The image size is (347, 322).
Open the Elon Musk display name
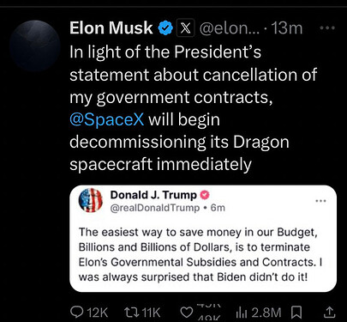click(111, 28)
